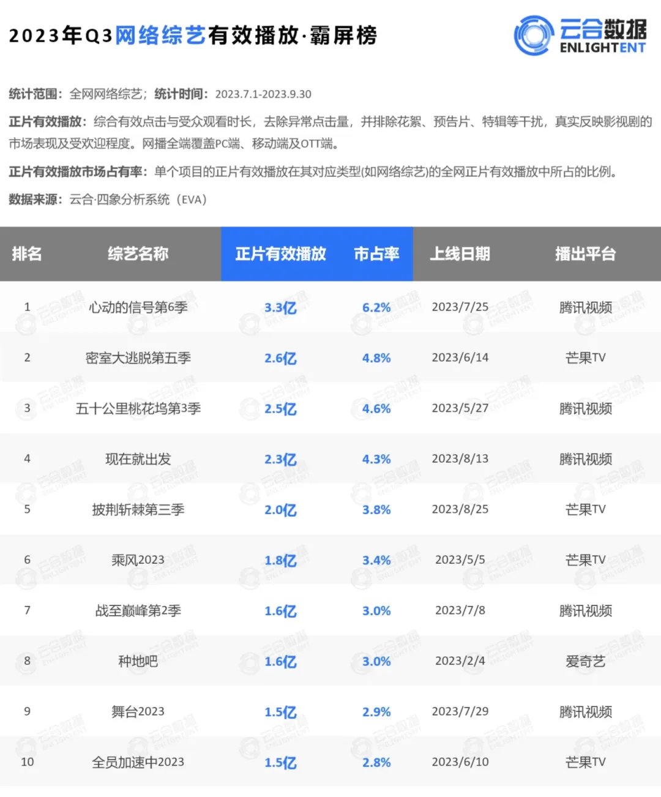Click the 4.3% market share
Viewport: 661px width, 797px height.
pos(376,460)
